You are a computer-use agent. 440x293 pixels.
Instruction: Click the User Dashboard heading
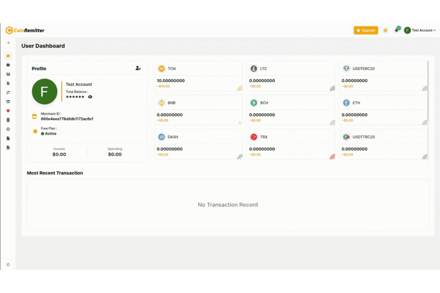tap(43, 46)
